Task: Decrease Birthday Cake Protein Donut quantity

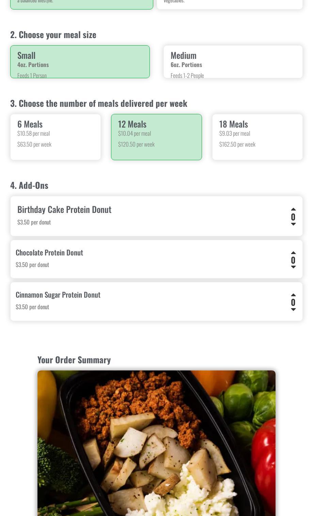Action: pos(293,224)
